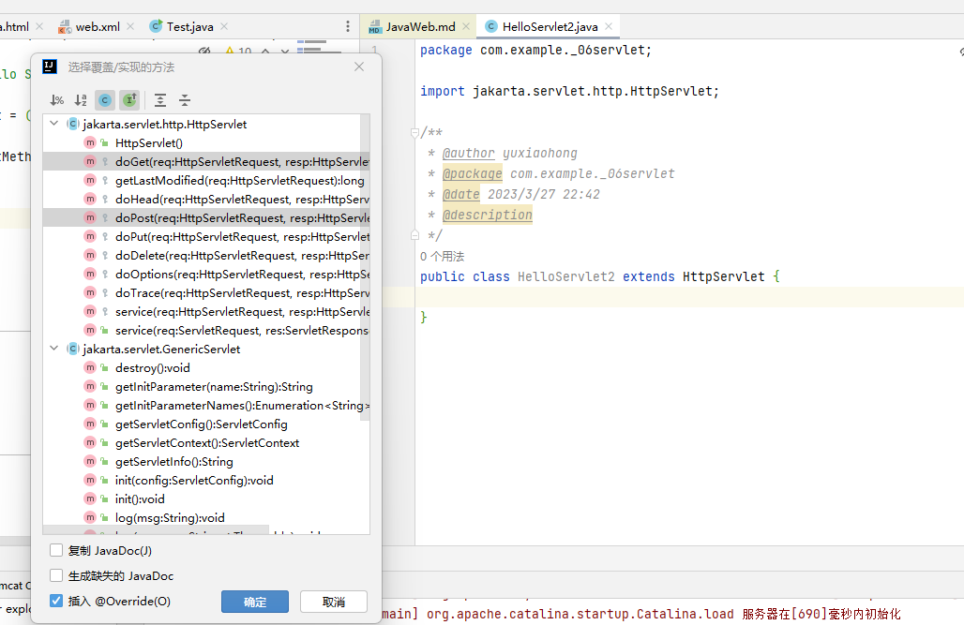Select the HttpServlet() constructor row
The height and width of the screenshot is (625, 964).
pyautogui.click(x=206, y=143)
